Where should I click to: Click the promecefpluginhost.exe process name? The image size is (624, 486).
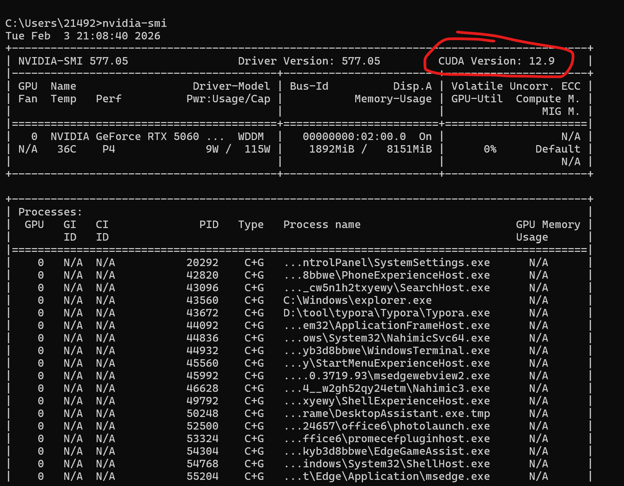pos(387,439)
